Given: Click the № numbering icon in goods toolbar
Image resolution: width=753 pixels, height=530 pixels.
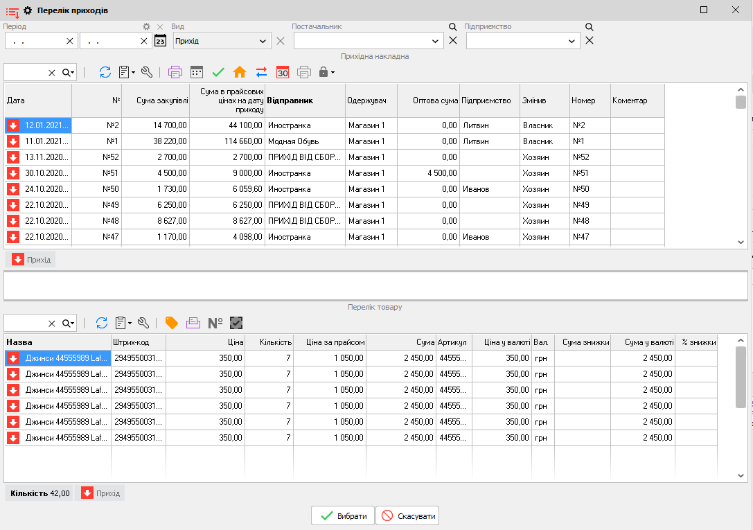Looking at the screenshot, I should point(215,323).
